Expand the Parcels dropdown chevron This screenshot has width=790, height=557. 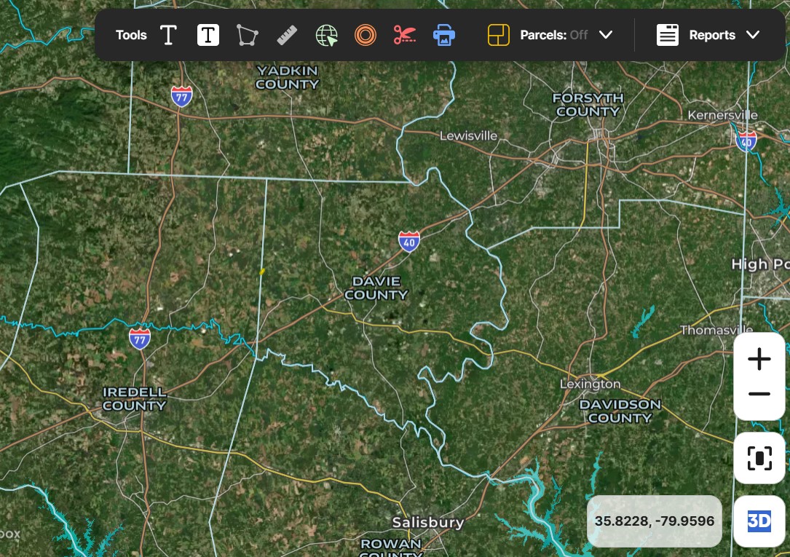click(x=606, y=35)
